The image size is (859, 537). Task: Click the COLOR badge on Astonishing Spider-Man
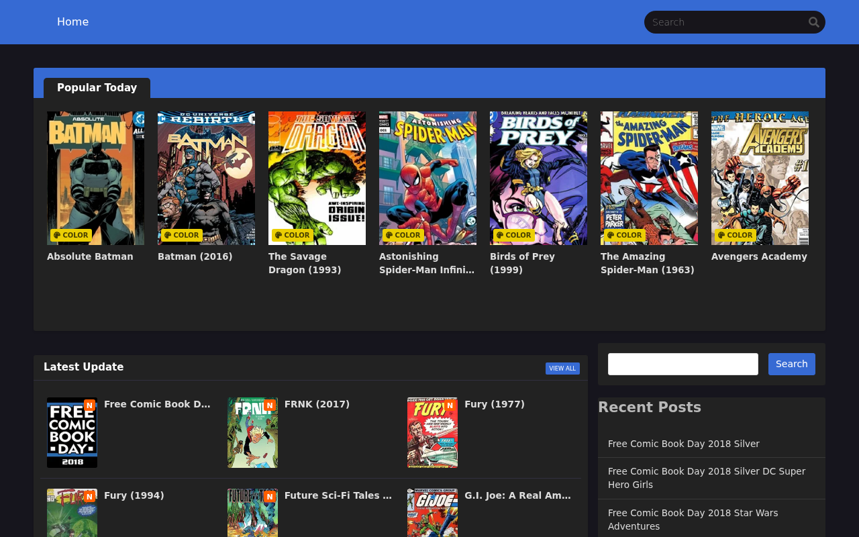403,235
